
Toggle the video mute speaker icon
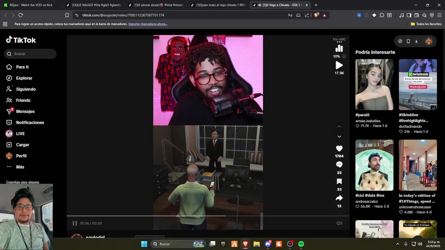pos(339,223)
